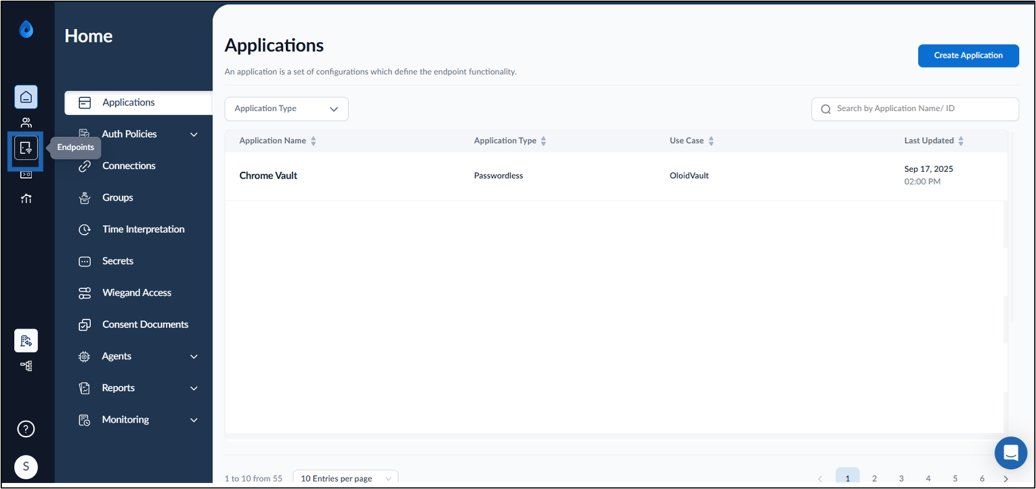
Task: Go to the next page arrow
Action: point(1006,479)
